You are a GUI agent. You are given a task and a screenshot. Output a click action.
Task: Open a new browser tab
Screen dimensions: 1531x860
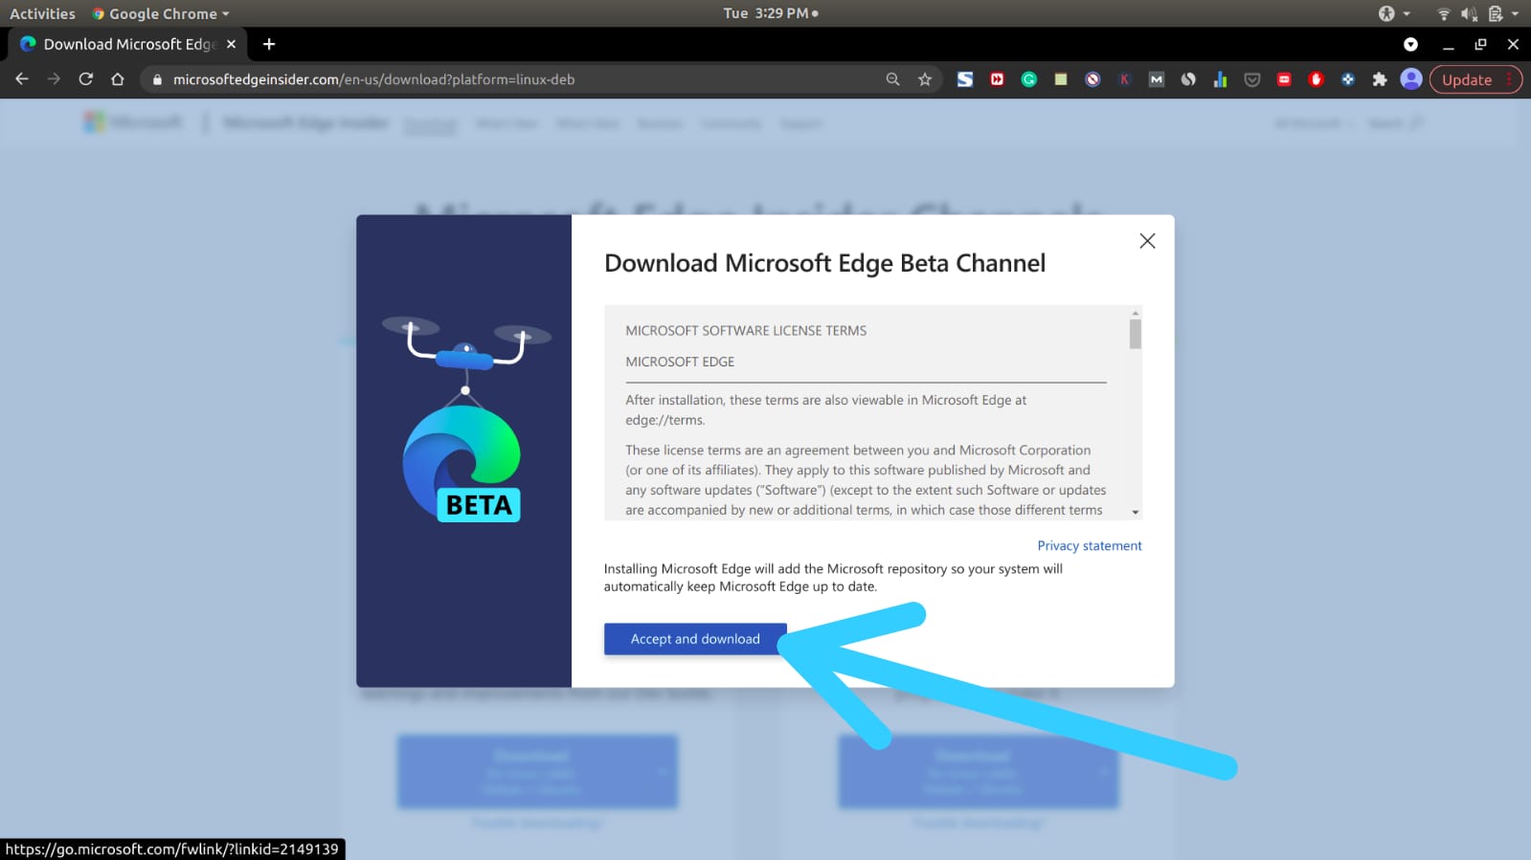click(269, 44)
